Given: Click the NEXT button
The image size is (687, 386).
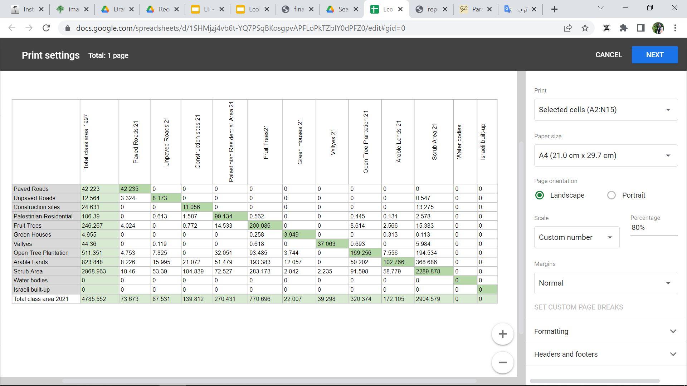Looking at the screenshot, I should pyautogui.click(x=654, y=55).
